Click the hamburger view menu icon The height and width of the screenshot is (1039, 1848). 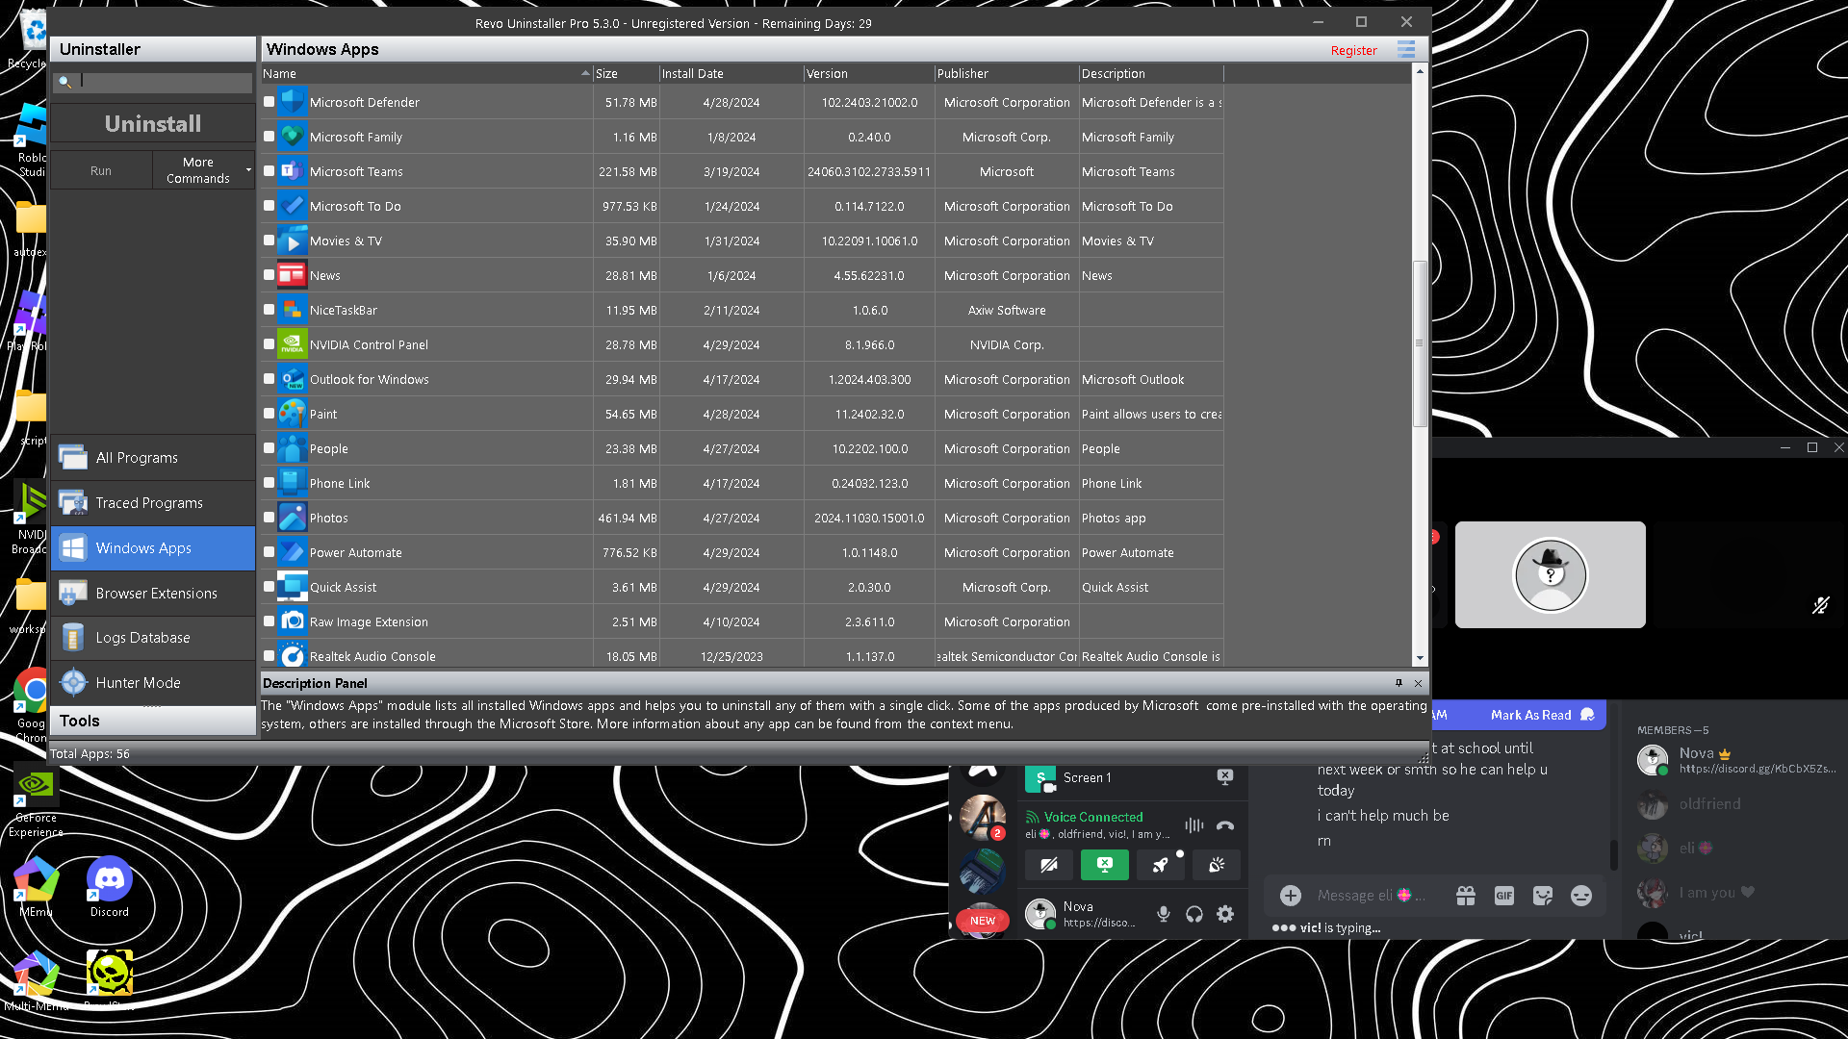click(x=1406, y=49)
